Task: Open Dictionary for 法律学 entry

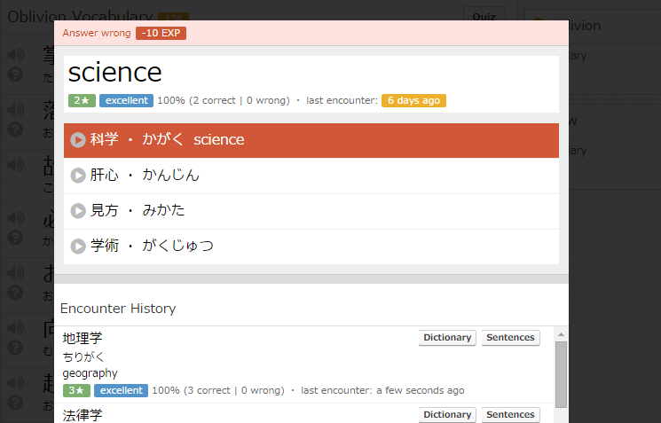Action: tap(447, 415)
